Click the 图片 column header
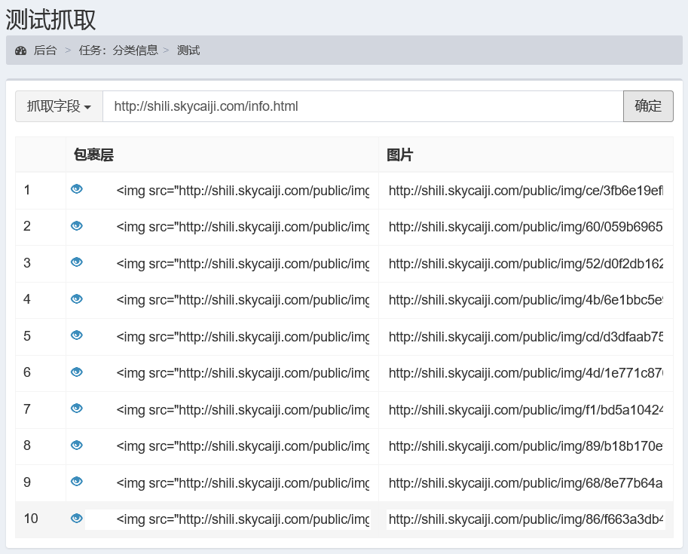The image size is (688, 554). [399, 155]
